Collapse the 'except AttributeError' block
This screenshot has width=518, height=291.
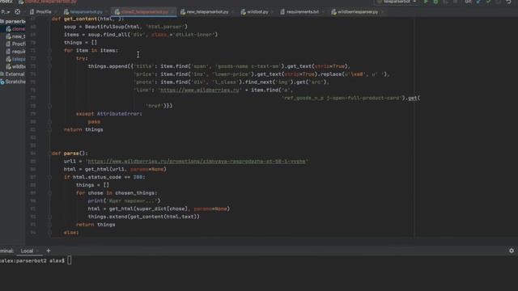click(x=49, y=114)
